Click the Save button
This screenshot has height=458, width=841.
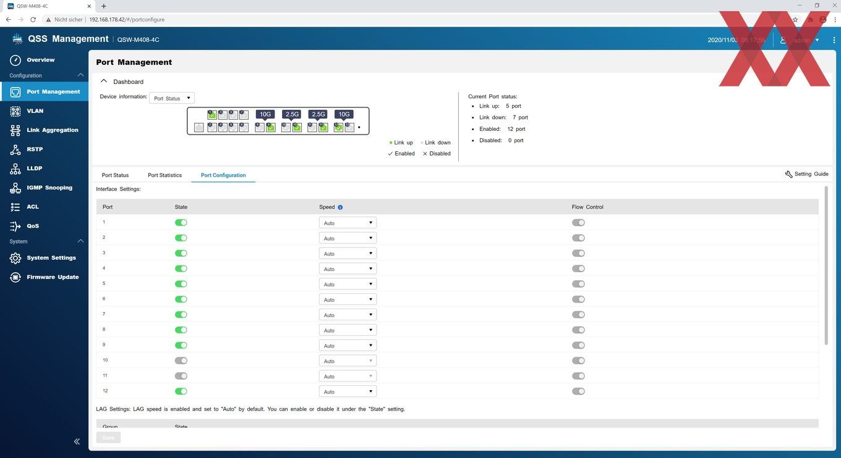click(108, 438)
